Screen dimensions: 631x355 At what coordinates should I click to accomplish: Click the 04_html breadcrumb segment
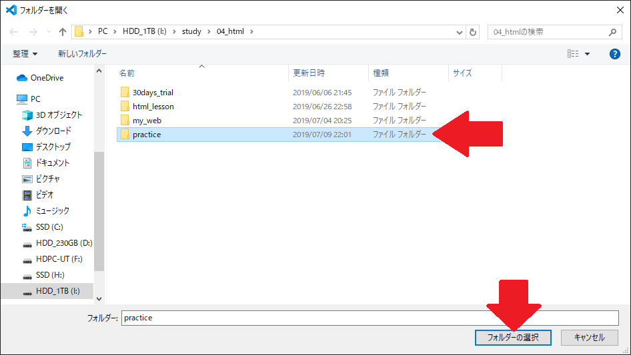230,31
